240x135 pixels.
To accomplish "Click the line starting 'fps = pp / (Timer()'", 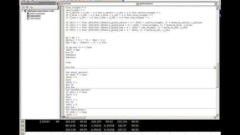I will click(x=86, y=42).
